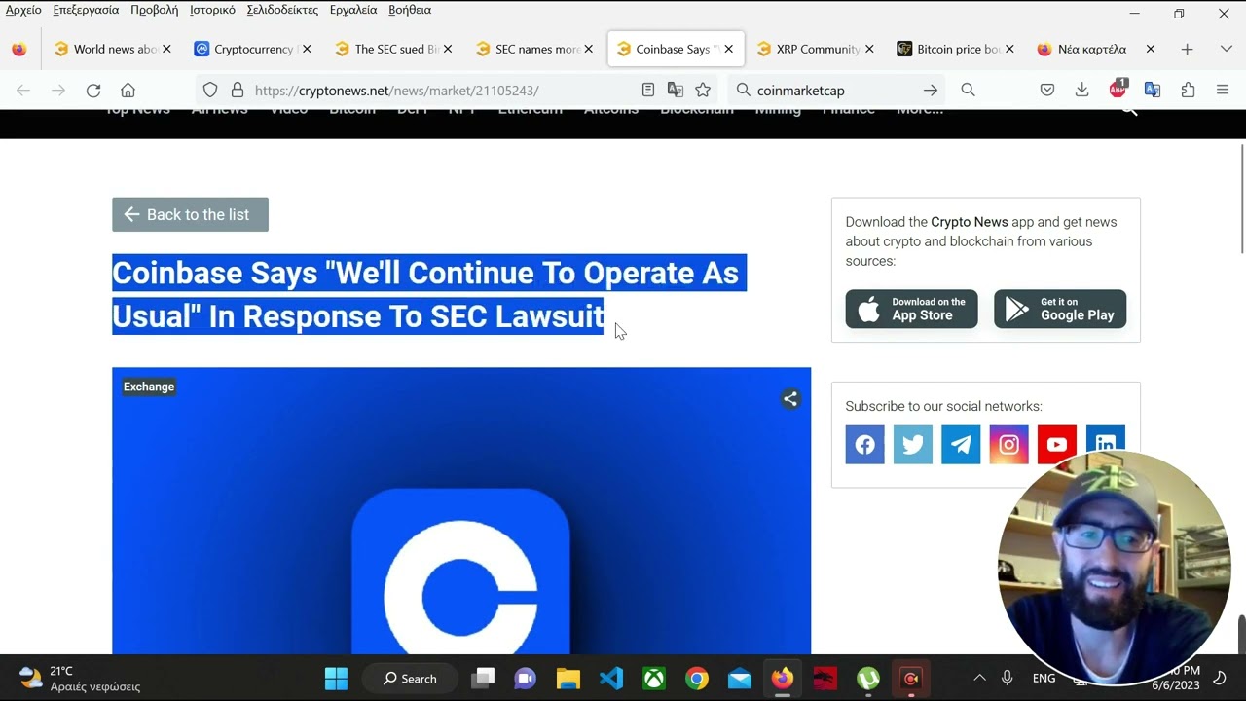Add a new browser tab
Screen dimensions: 1246x701
tap(1187, 50)
